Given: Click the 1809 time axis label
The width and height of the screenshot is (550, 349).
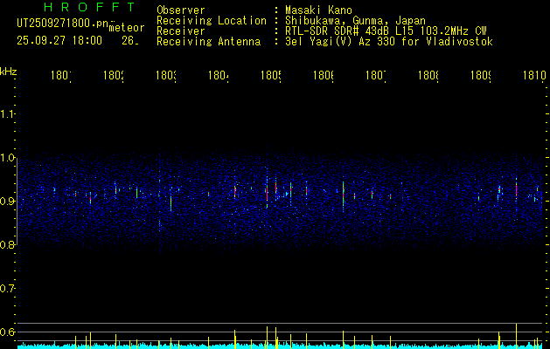Looking at the screenshot, I should tap(481, 75).
